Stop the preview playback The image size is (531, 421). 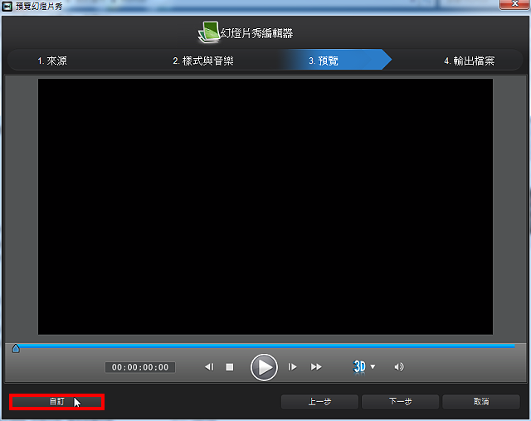[x=230, y=367]
